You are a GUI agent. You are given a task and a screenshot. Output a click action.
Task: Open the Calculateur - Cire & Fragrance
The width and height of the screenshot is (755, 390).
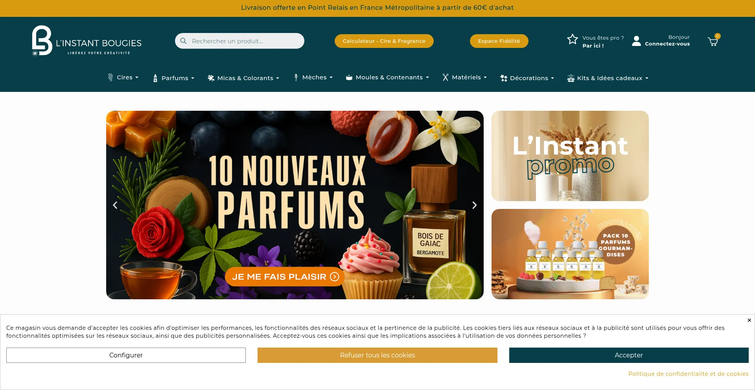[384, 41]
